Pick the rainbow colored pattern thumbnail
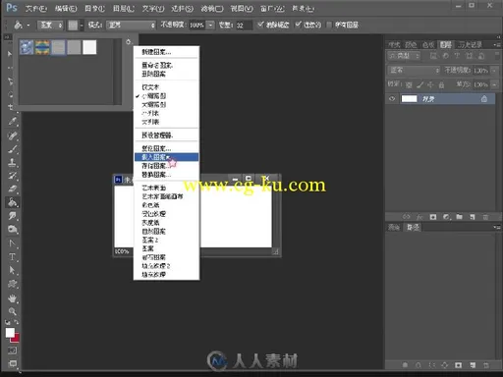Screen dimensions: 503x377 click(x=42, y=47)
